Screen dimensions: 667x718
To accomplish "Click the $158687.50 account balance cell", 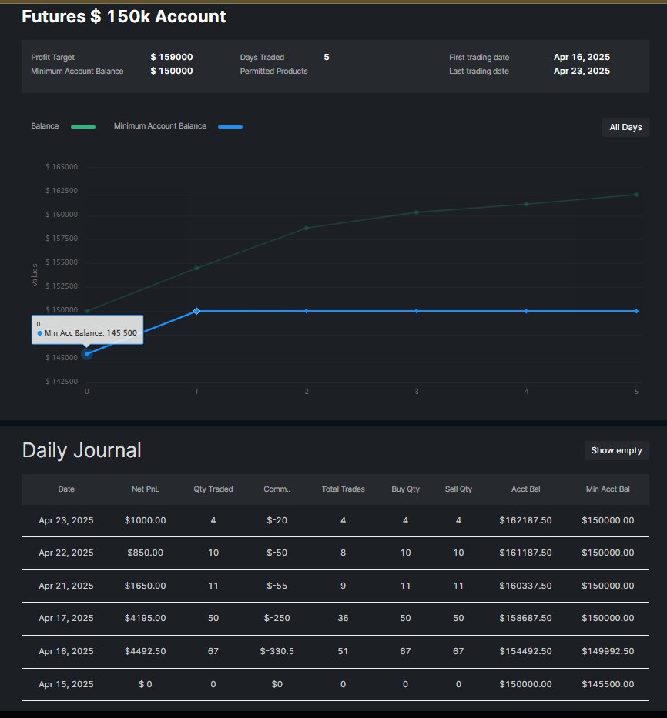I will (x=526, y=618).
